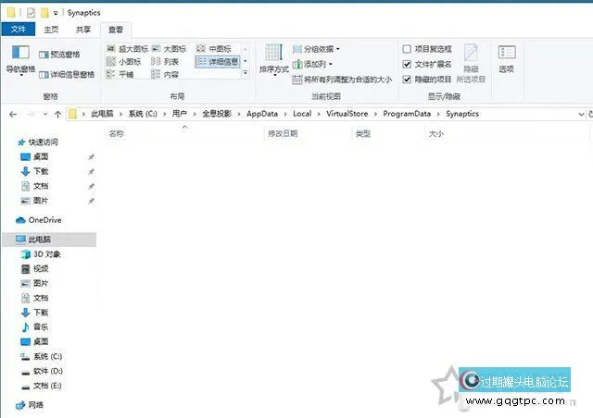Sort by 大小 column header
This screenshot has width=593, height=418.
tap(435, 133)
